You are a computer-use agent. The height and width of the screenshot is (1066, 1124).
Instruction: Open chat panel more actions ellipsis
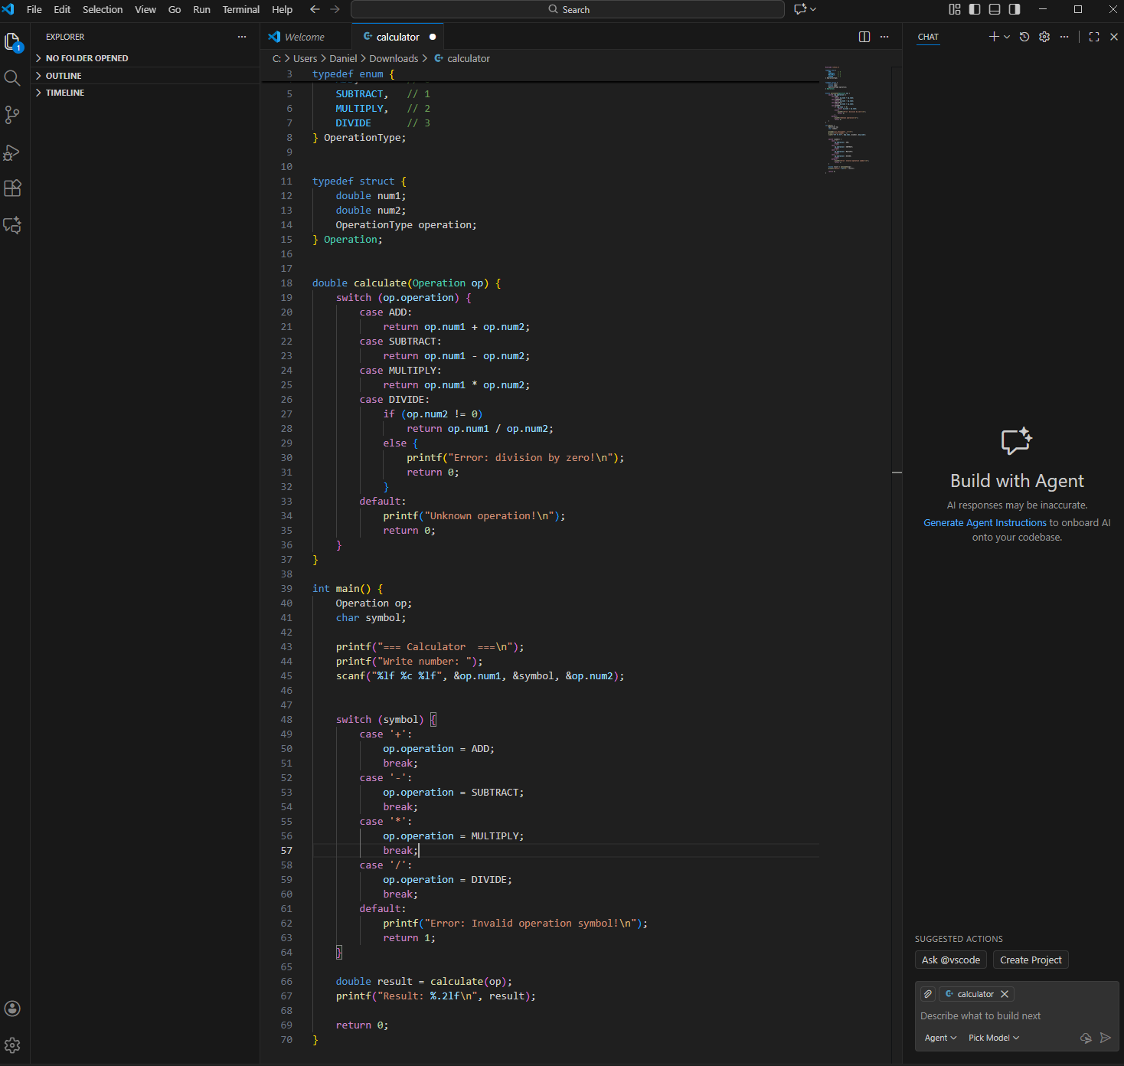1064,37
